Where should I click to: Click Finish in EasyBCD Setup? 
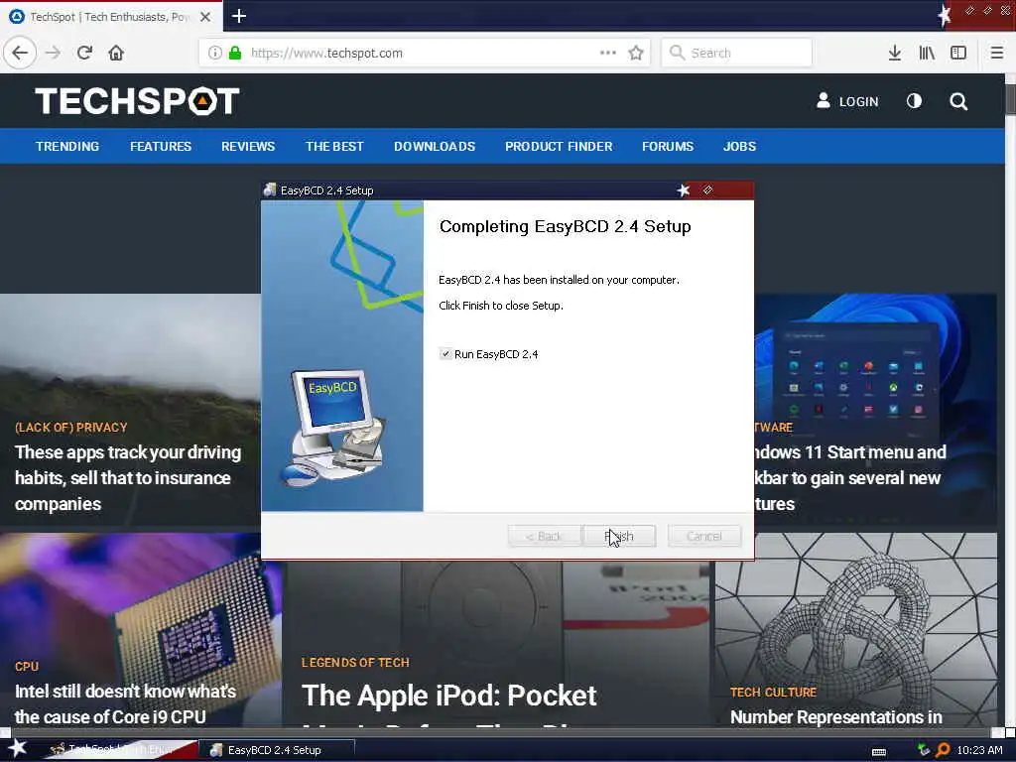point(619,536)
